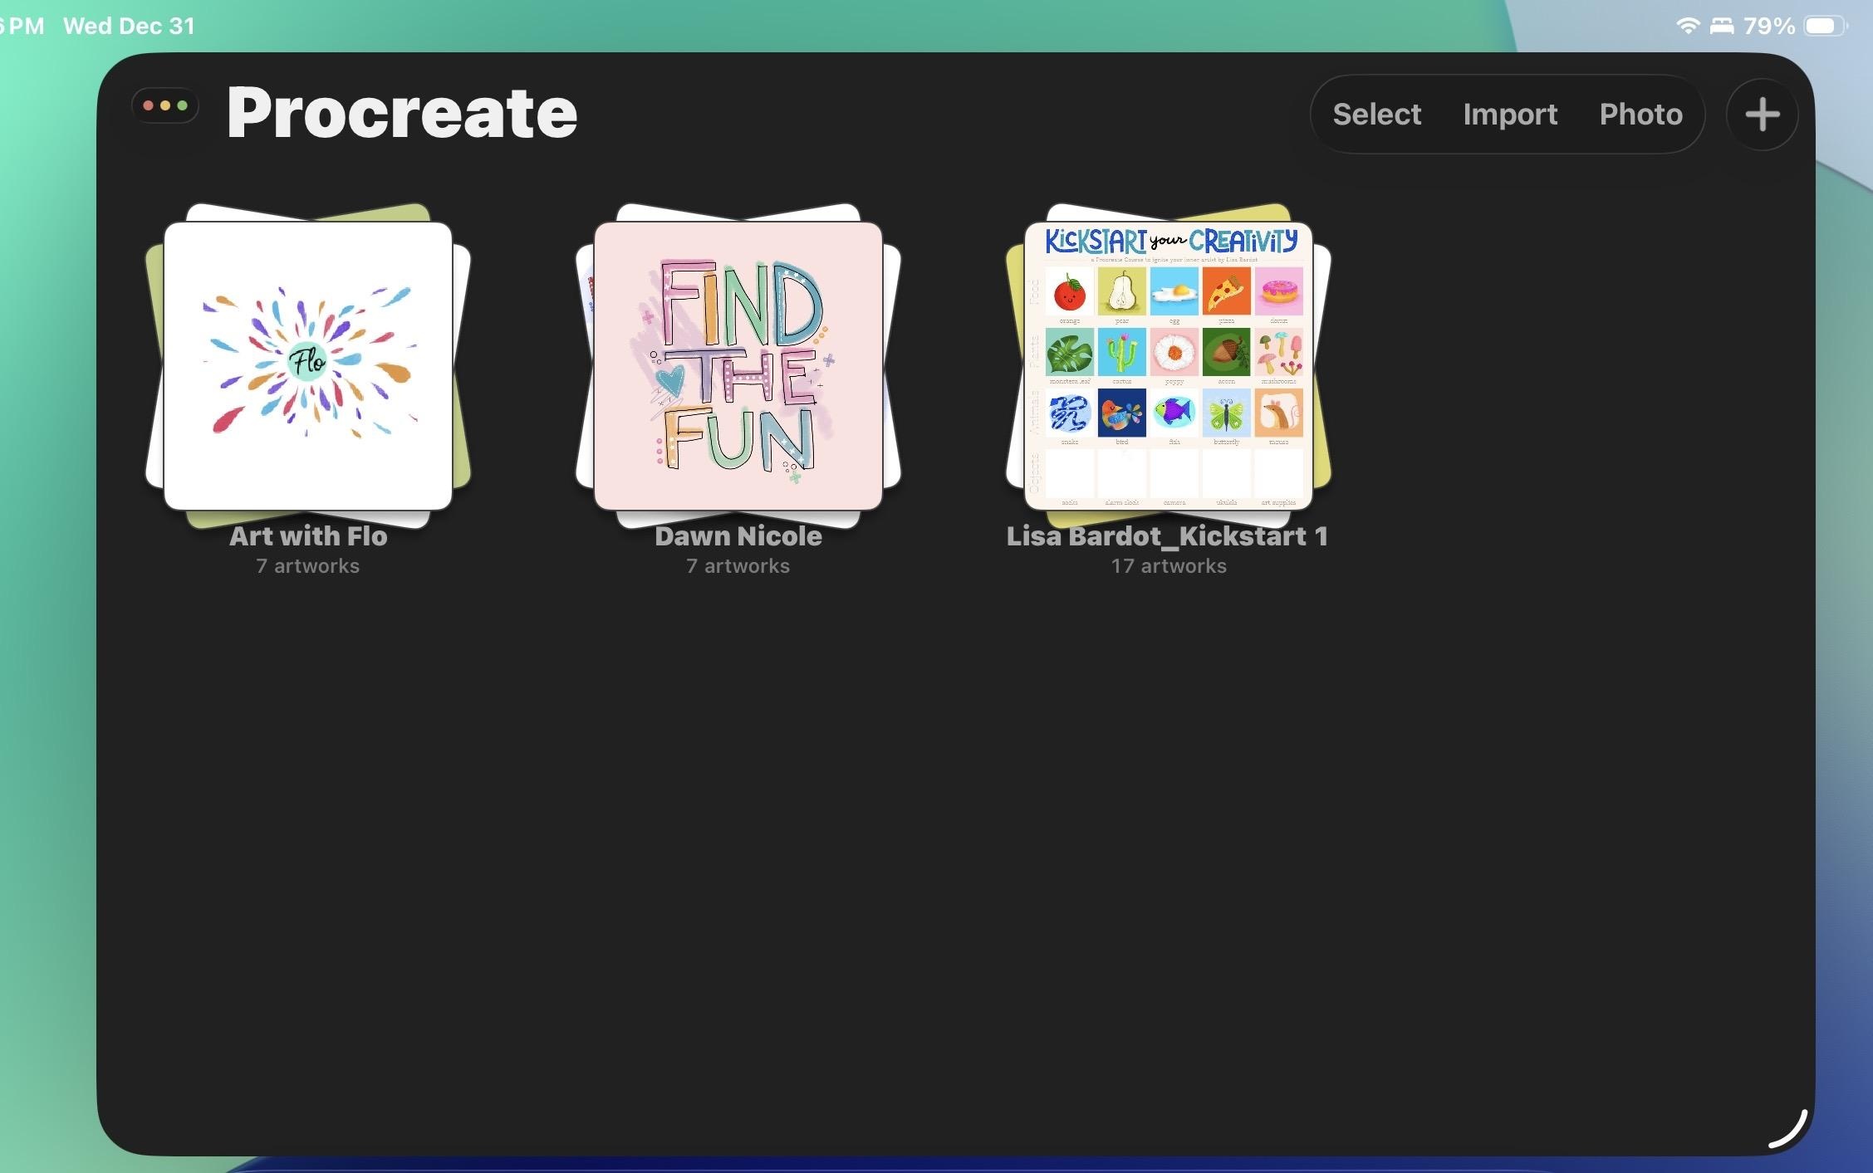
Task: Open the Art with Flo stack
Action: coord(308,366)
